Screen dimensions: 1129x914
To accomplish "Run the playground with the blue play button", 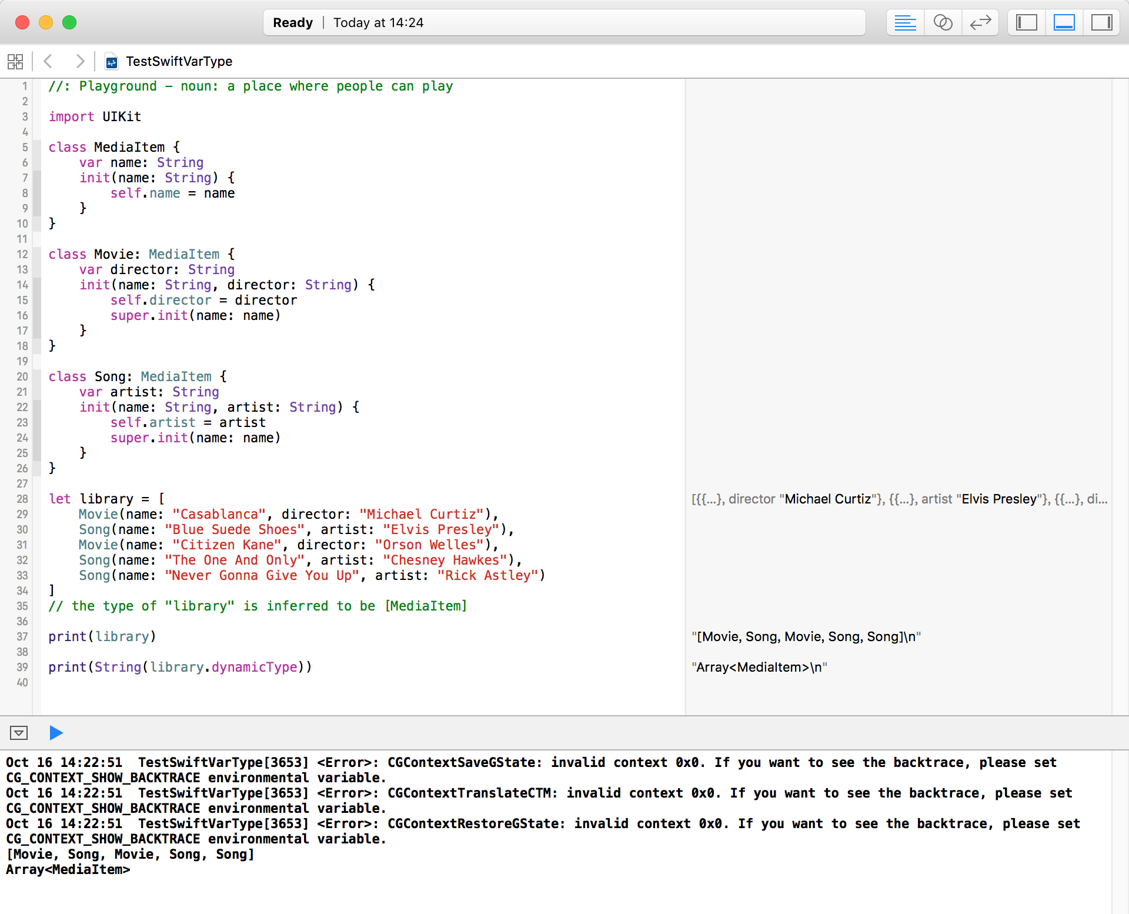I will 56,733.
